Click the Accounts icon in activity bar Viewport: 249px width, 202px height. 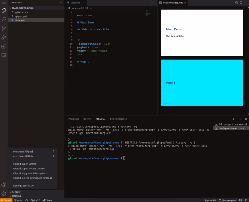tap(4, 185)
